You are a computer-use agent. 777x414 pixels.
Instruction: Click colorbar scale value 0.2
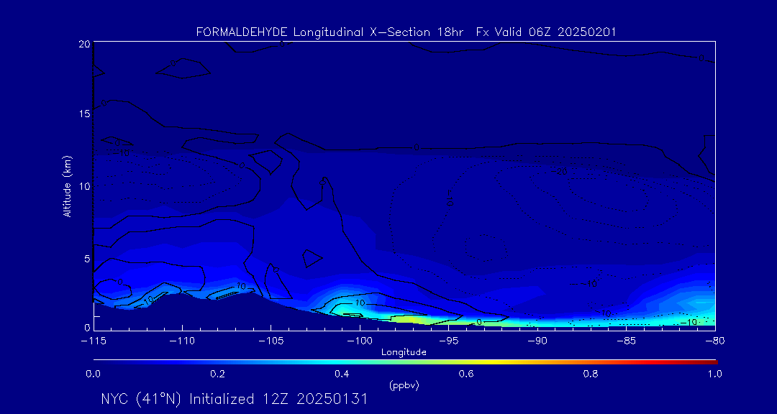coord(217,374)
